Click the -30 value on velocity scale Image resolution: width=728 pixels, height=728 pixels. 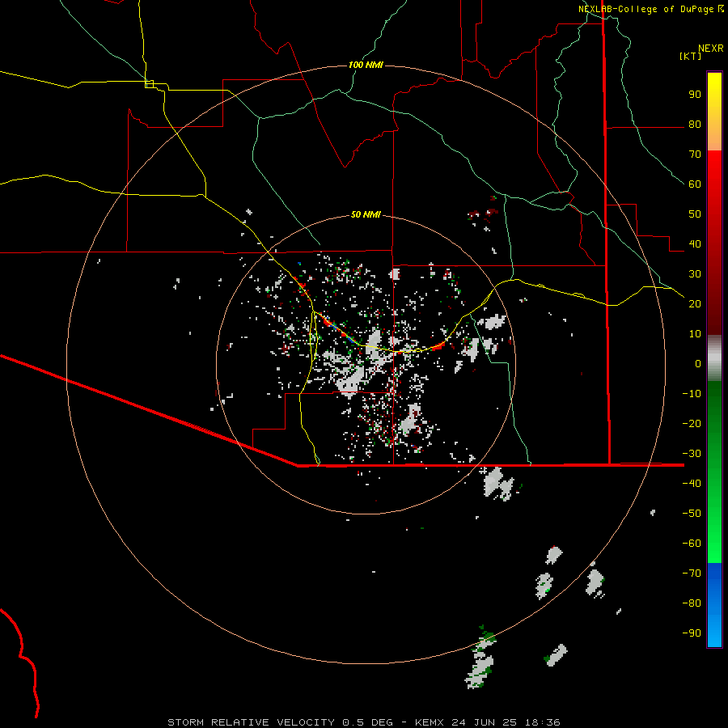(692, 454)
